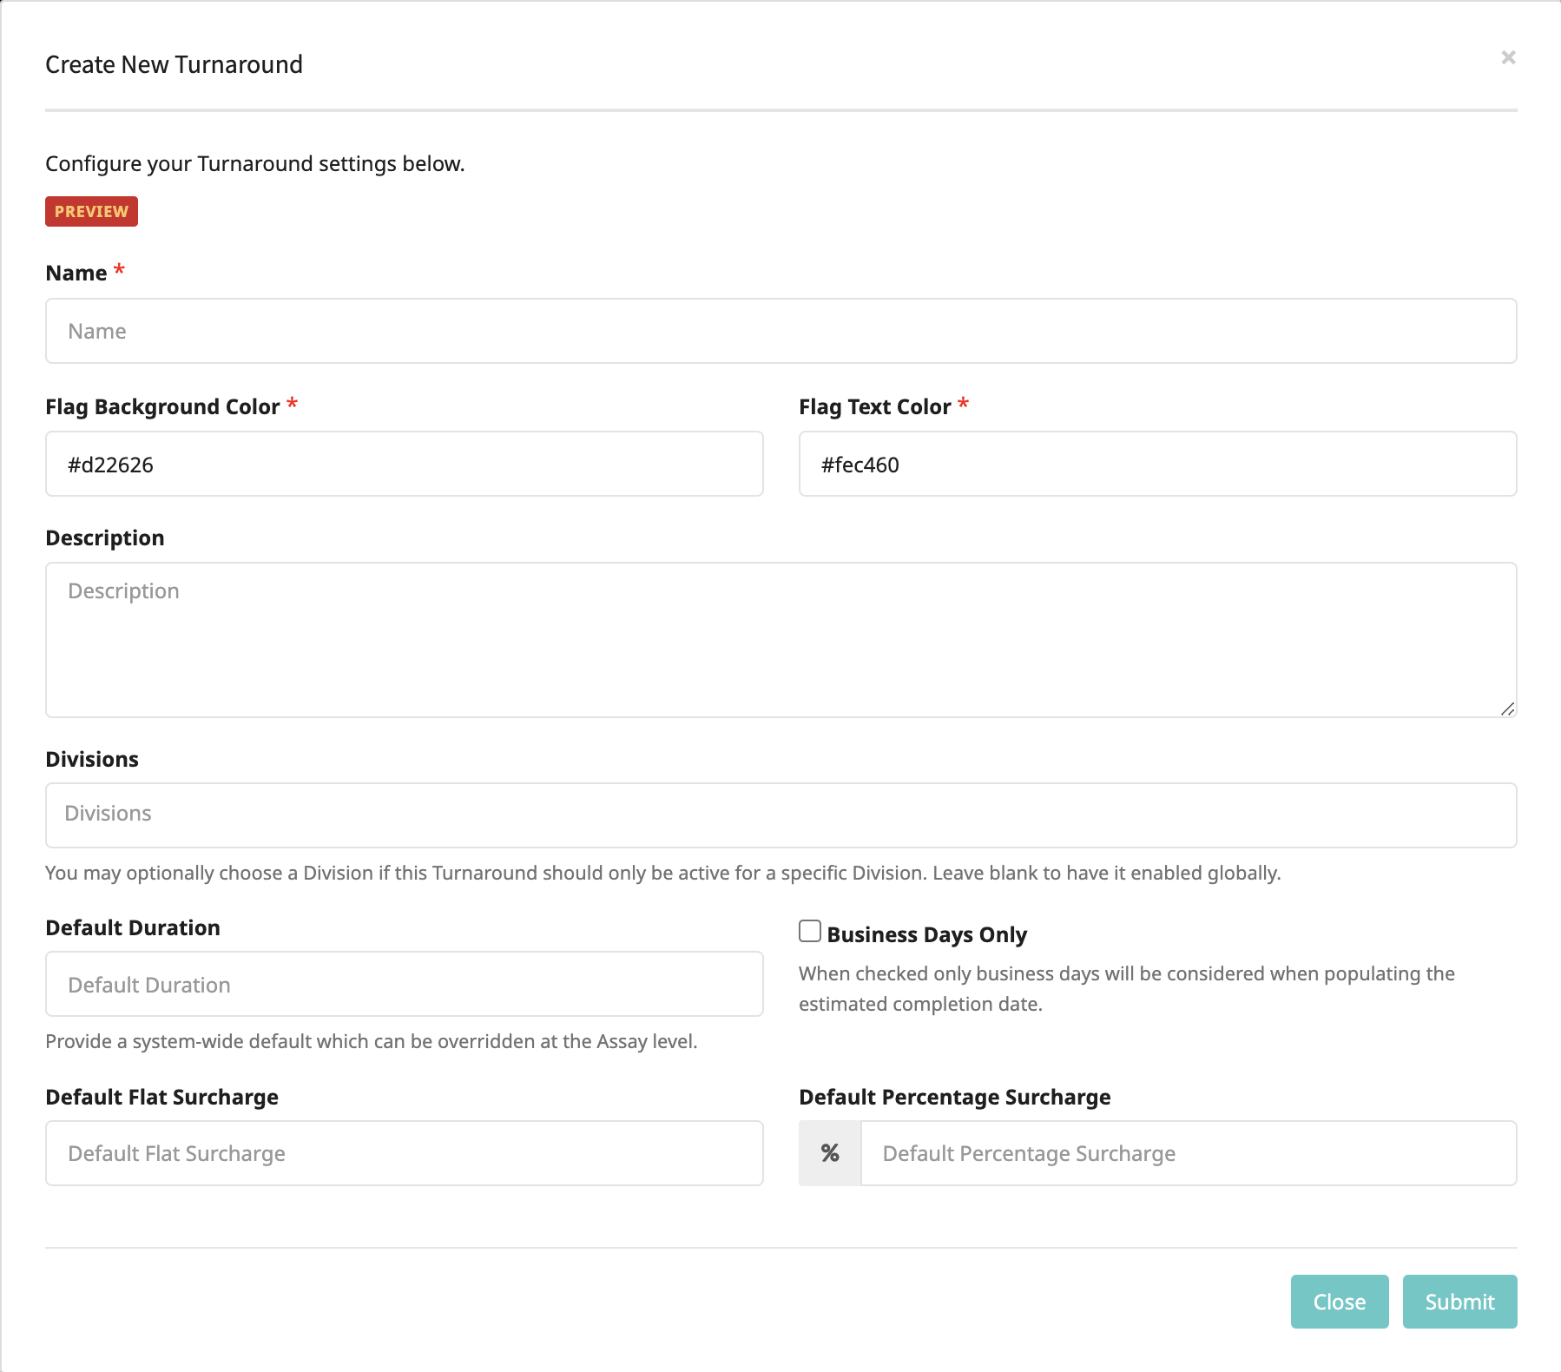Viewport: 1561px width, 1372px height.
Task: Click the Name field label
Action: [76, 273]
